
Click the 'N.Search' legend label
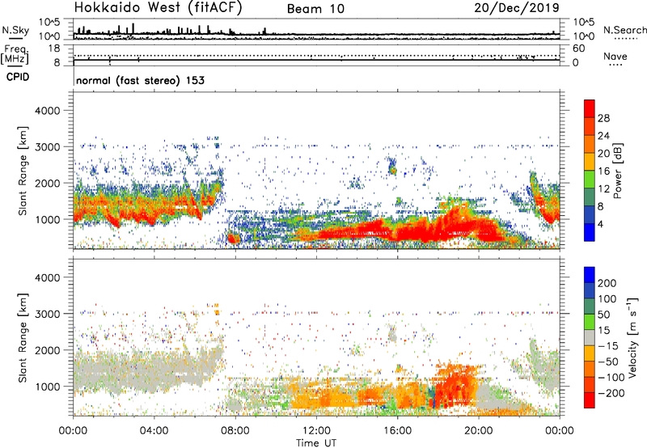pyautogui.click(x=624, y=30)
